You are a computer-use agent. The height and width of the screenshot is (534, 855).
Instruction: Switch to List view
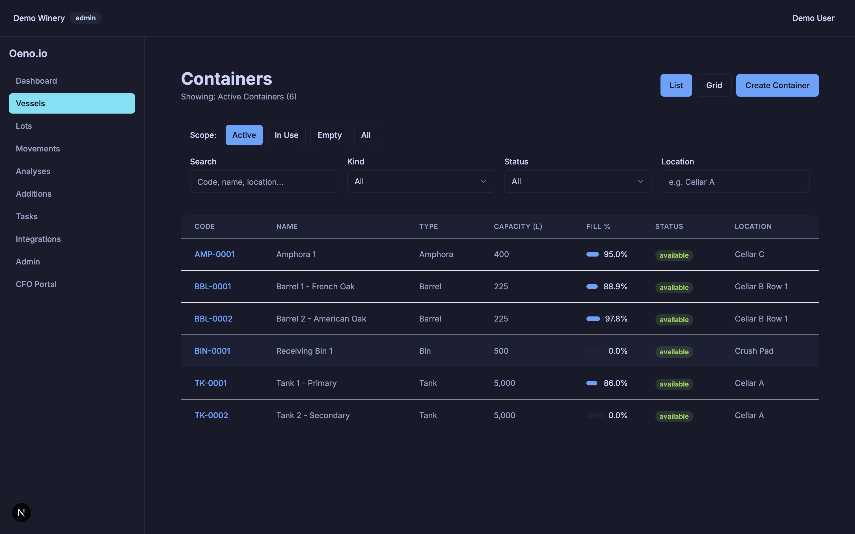click(676, 85)
